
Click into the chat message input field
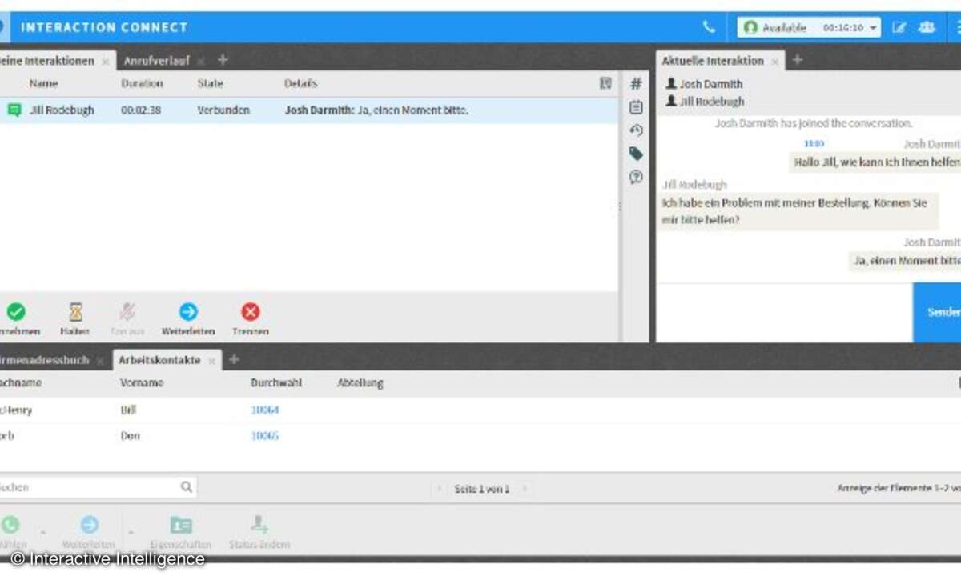785,313
